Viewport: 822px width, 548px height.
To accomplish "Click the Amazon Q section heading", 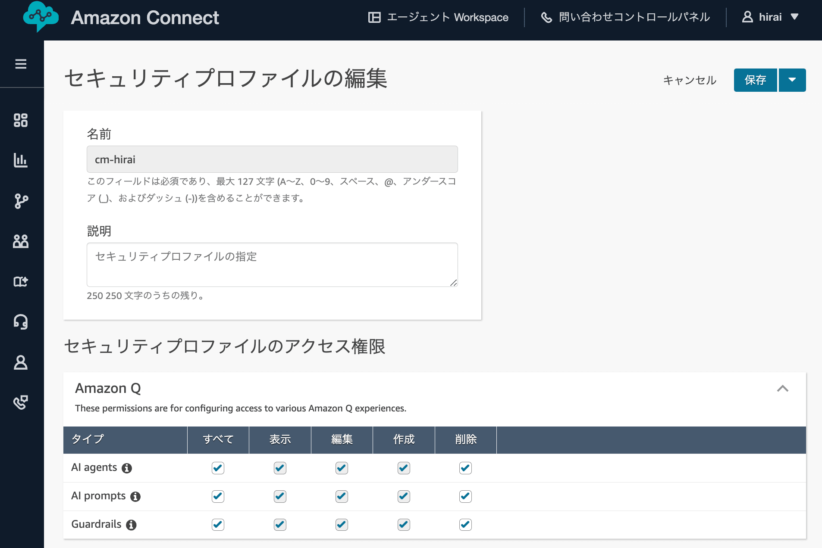I will 108,388.
